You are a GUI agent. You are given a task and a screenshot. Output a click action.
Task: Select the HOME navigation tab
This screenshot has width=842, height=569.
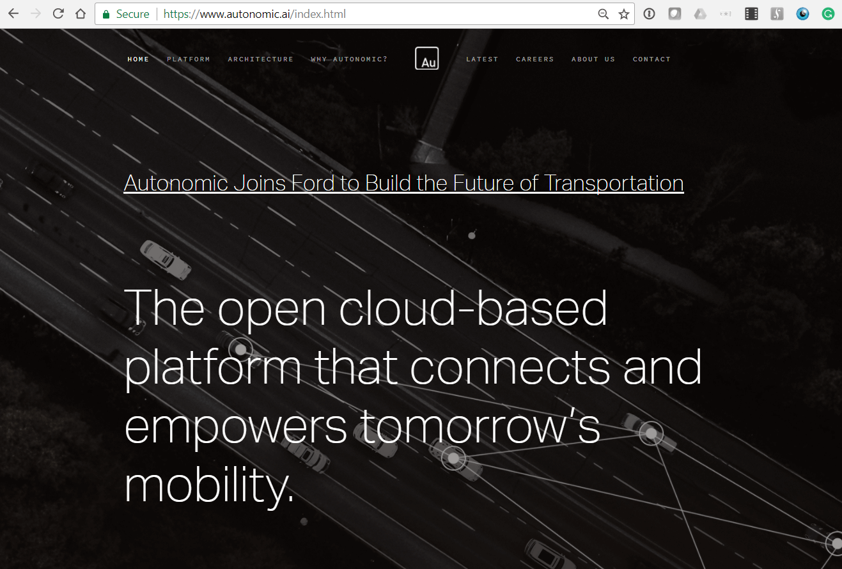(138, 59)
